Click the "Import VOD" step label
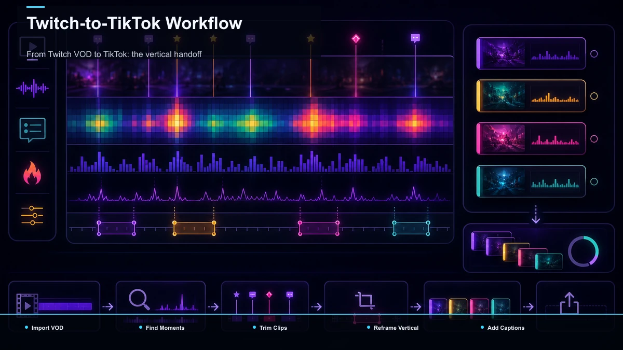Viewport: 623px width, 350px height. pos(47,328)
